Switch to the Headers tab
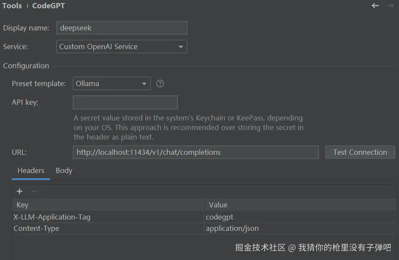The width and height of the screenshot is (399, 260). click(31, 171)
